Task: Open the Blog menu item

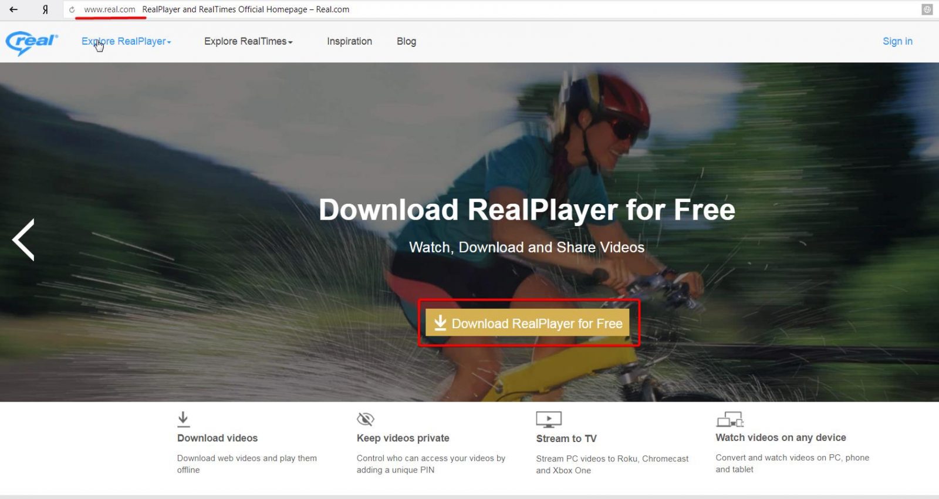Action: coord(406,41)
